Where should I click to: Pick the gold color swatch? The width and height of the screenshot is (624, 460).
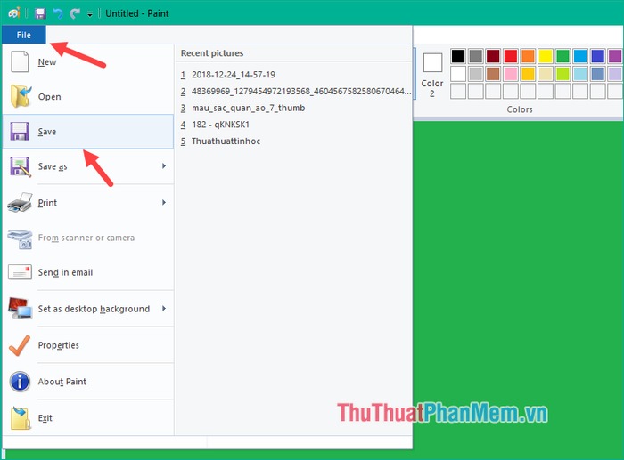pyautogui.click(x=528, y=74)
